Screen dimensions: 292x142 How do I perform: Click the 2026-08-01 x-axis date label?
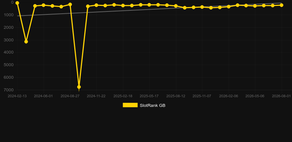pos(281,96)
